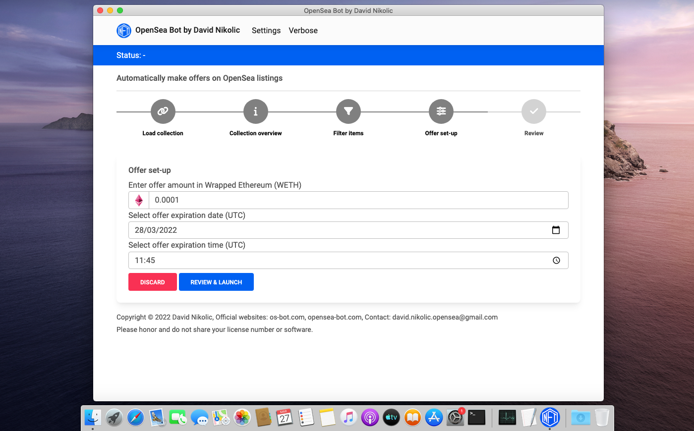Click the "Review" step label

[534, 133]
